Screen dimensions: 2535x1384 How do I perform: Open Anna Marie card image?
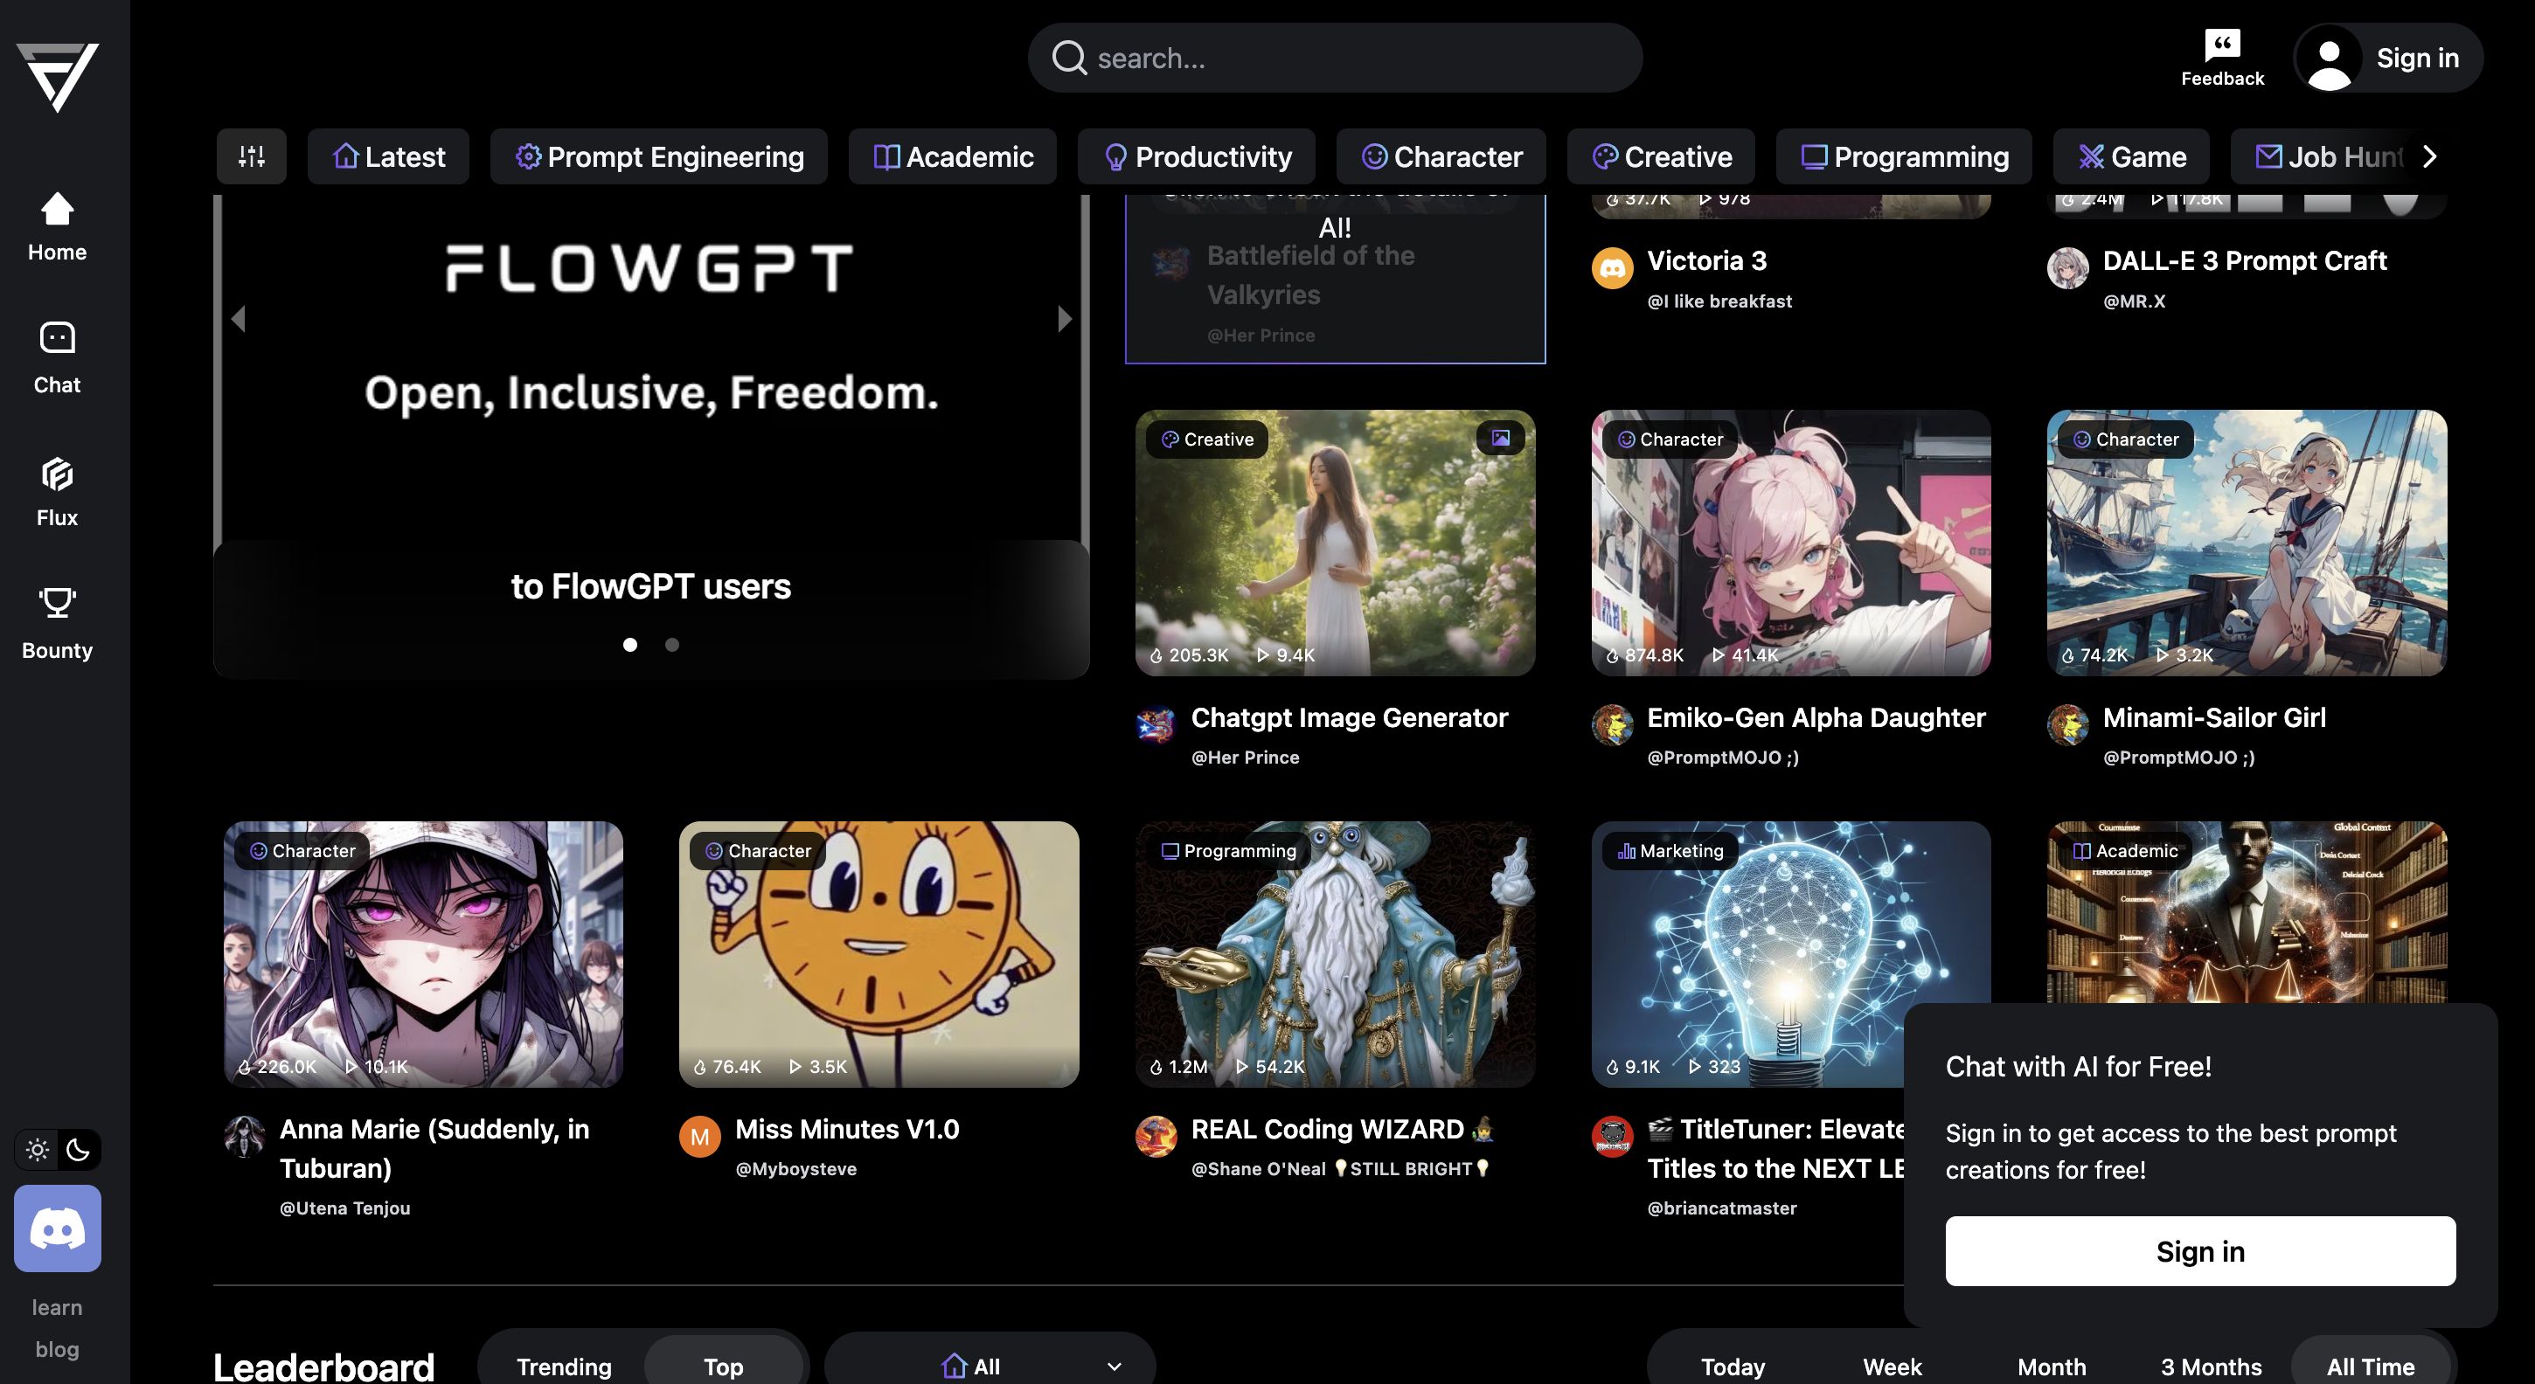pyautogui.click(x=423, y=954)
